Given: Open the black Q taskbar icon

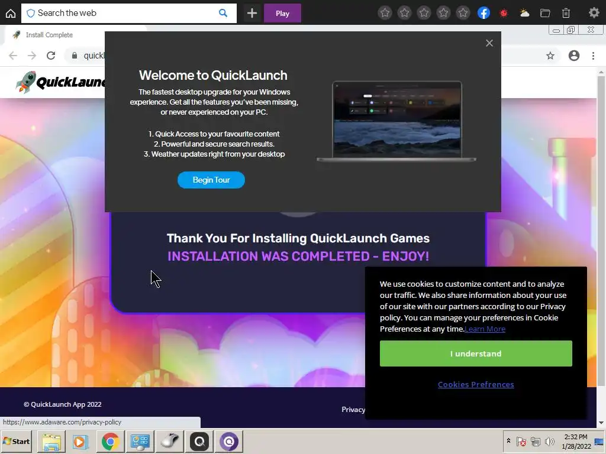Looking at the screenshot, I should pyautogui.click(x=199, y=442).
